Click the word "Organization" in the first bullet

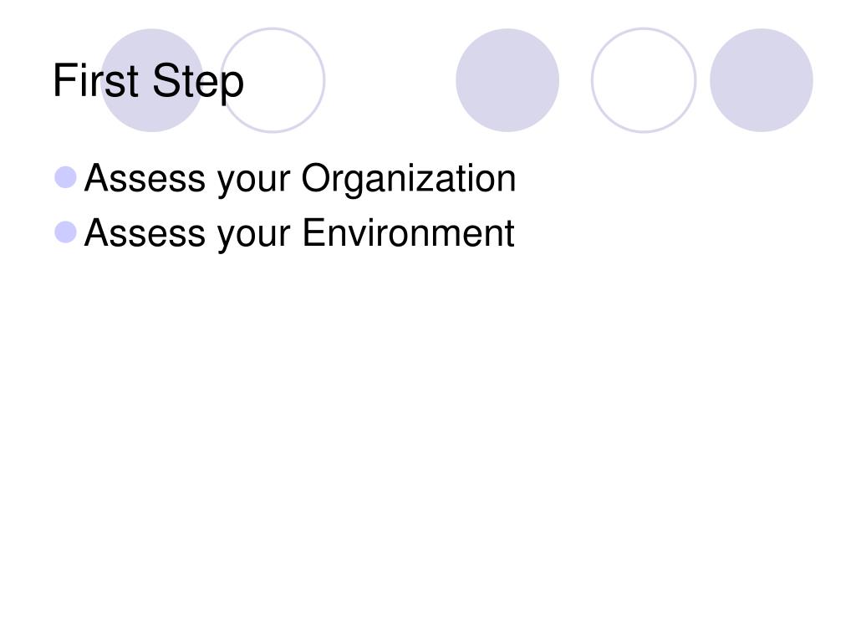408,179
